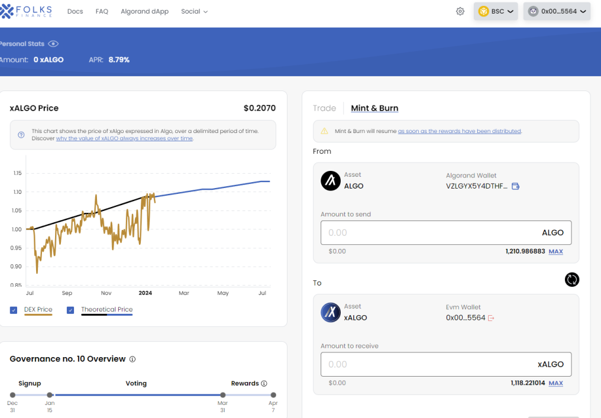Screen dimensions: 601x418
Task: Click the 0x00...5564 Evm Wallet address
Action: click(466, 317)
